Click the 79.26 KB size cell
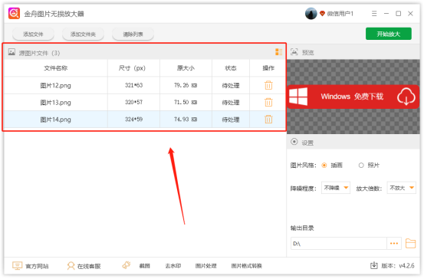 (x=186, y=85)
